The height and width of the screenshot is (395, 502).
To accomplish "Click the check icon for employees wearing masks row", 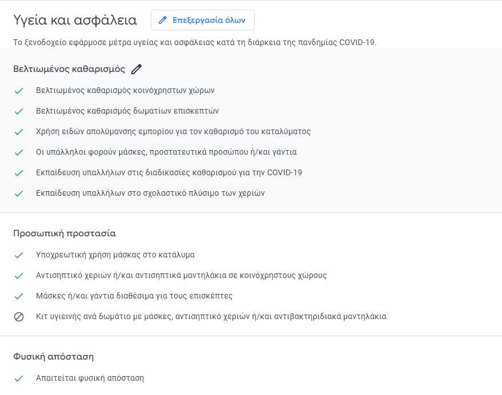I will pyautogui.click(x=19, y=152).
